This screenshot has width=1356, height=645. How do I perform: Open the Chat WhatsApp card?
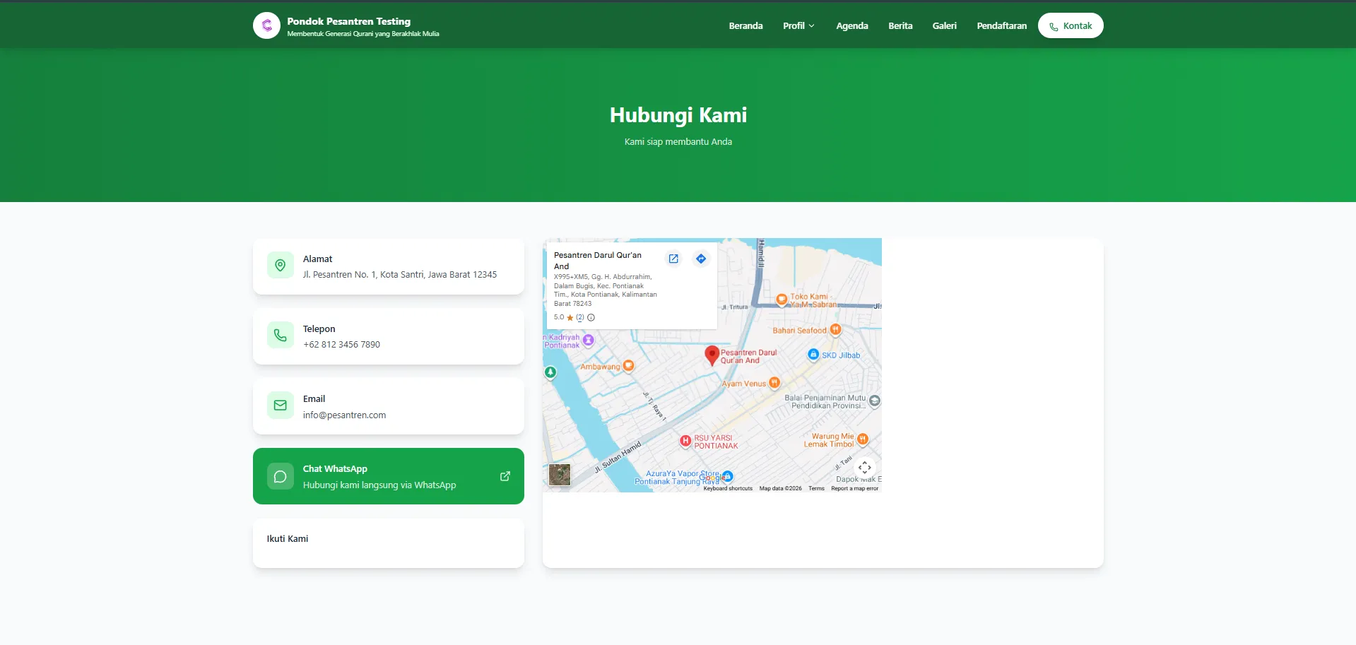(x=388, y=476)
